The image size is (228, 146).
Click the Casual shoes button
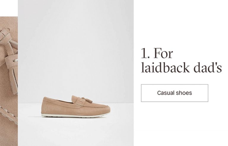[175, 93]
